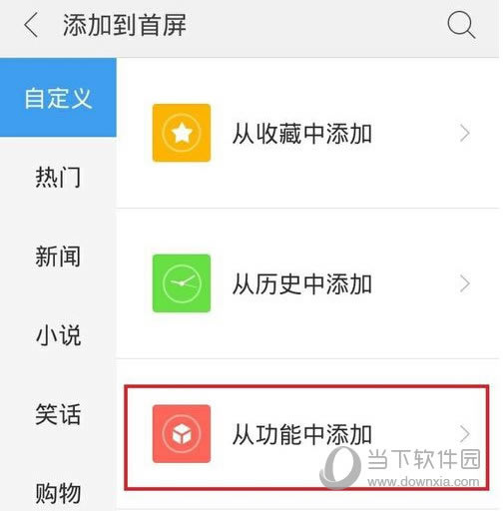Open the 购物 category
Screen dimensions: 504x511
pos(58,493)
